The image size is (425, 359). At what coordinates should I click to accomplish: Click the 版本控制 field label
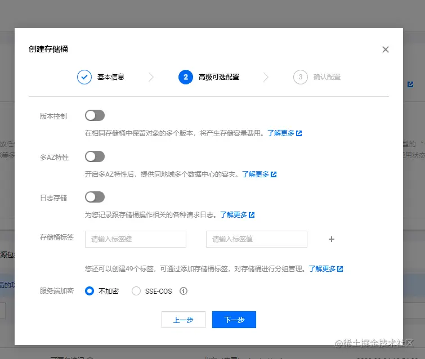(53, 116)
